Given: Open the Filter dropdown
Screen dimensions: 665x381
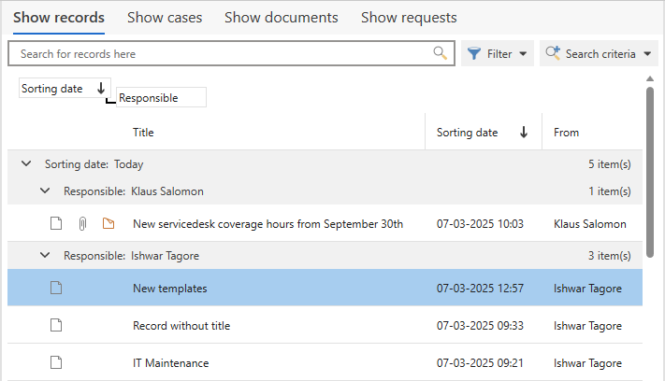Looking at the screenshot, I should 499,54.
